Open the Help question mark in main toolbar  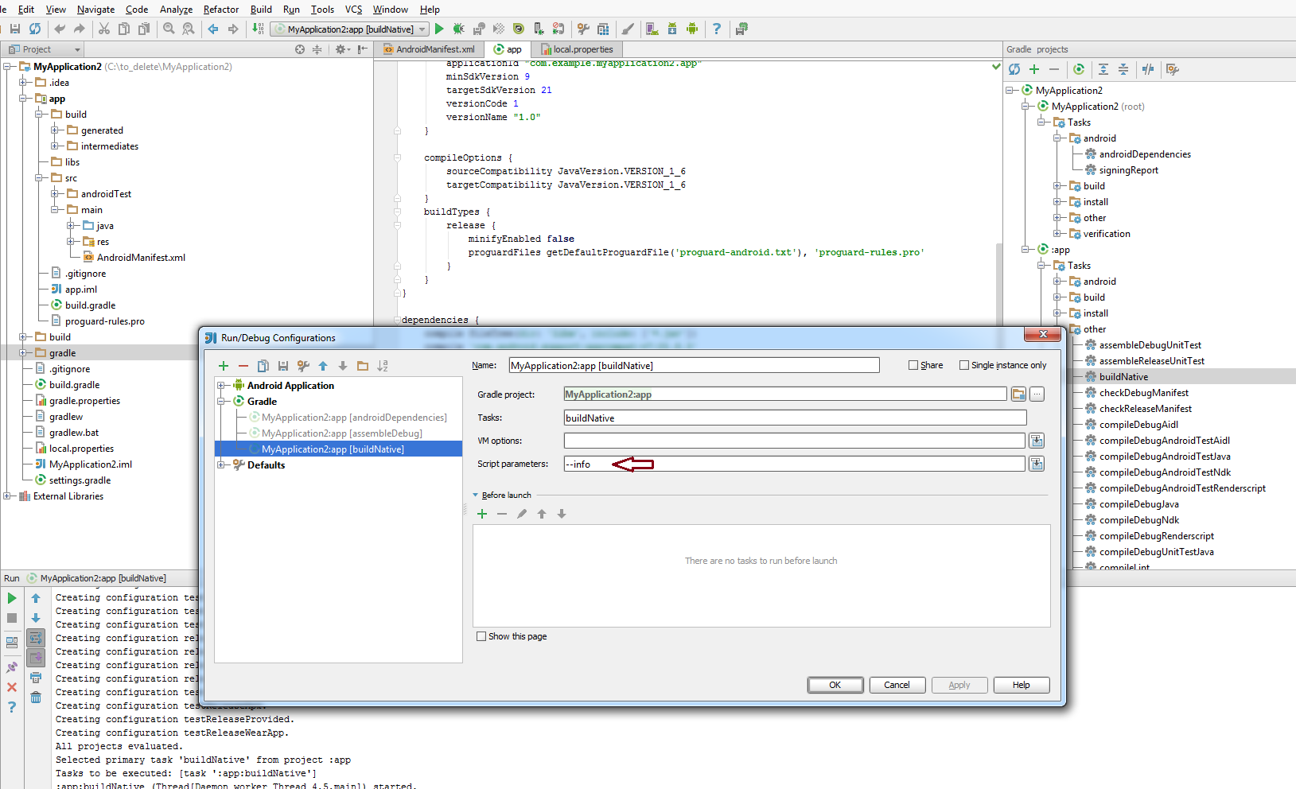pos(717,29)
